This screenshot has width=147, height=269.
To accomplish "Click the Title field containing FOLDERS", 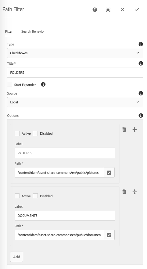I will tap(75, 72).
